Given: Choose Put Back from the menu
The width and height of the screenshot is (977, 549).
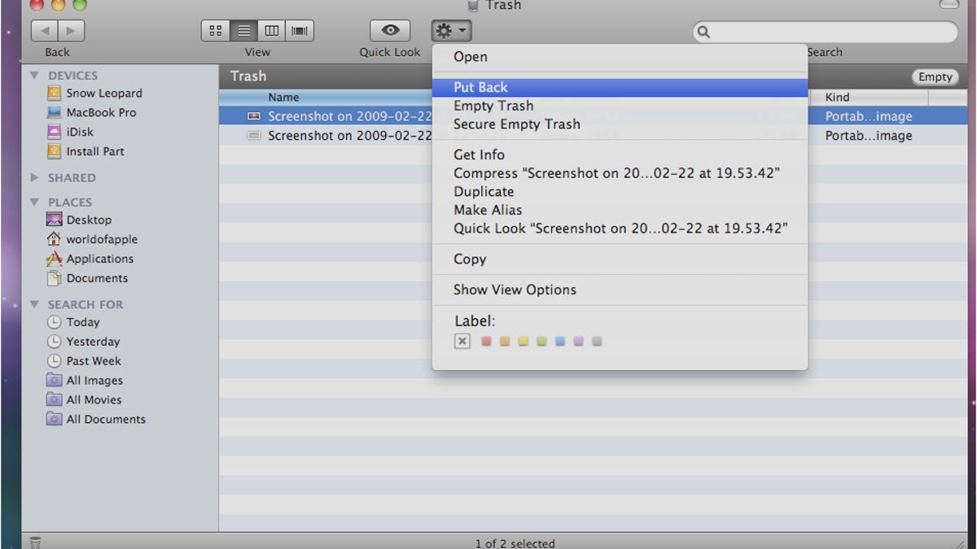Looking at the screenshot, I should coord(480,87).
